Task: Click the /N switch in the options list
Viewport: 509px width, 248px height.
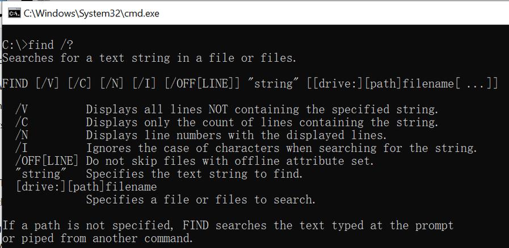Action: 22,135
